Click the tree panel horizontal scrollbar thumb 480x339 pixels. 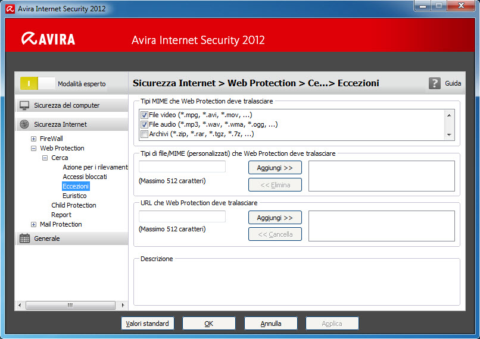(70, 305)
